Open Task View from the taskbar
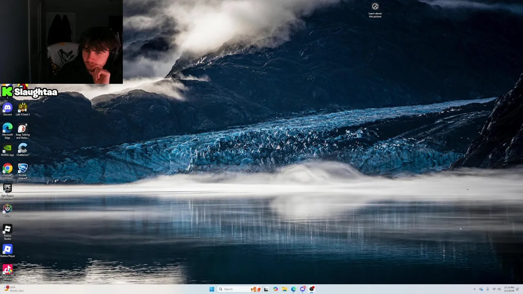This screenshot has width=523, height=294. [x=266, y=289]
